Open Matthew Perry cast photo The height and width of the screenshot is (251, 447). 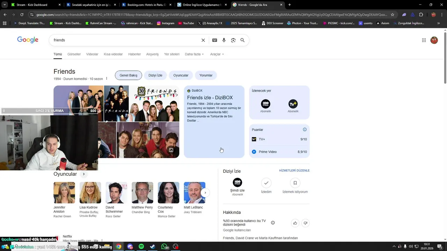142,192
